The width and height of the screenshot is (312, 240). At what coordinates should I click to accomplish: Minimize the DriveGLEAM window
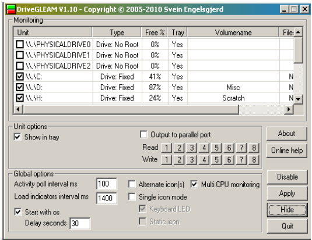tap(284, 9)
